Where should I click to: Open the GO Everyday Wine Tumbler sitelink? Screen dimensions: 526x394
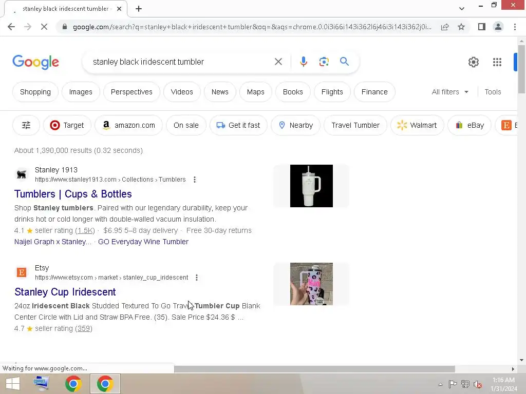(143, 242)
